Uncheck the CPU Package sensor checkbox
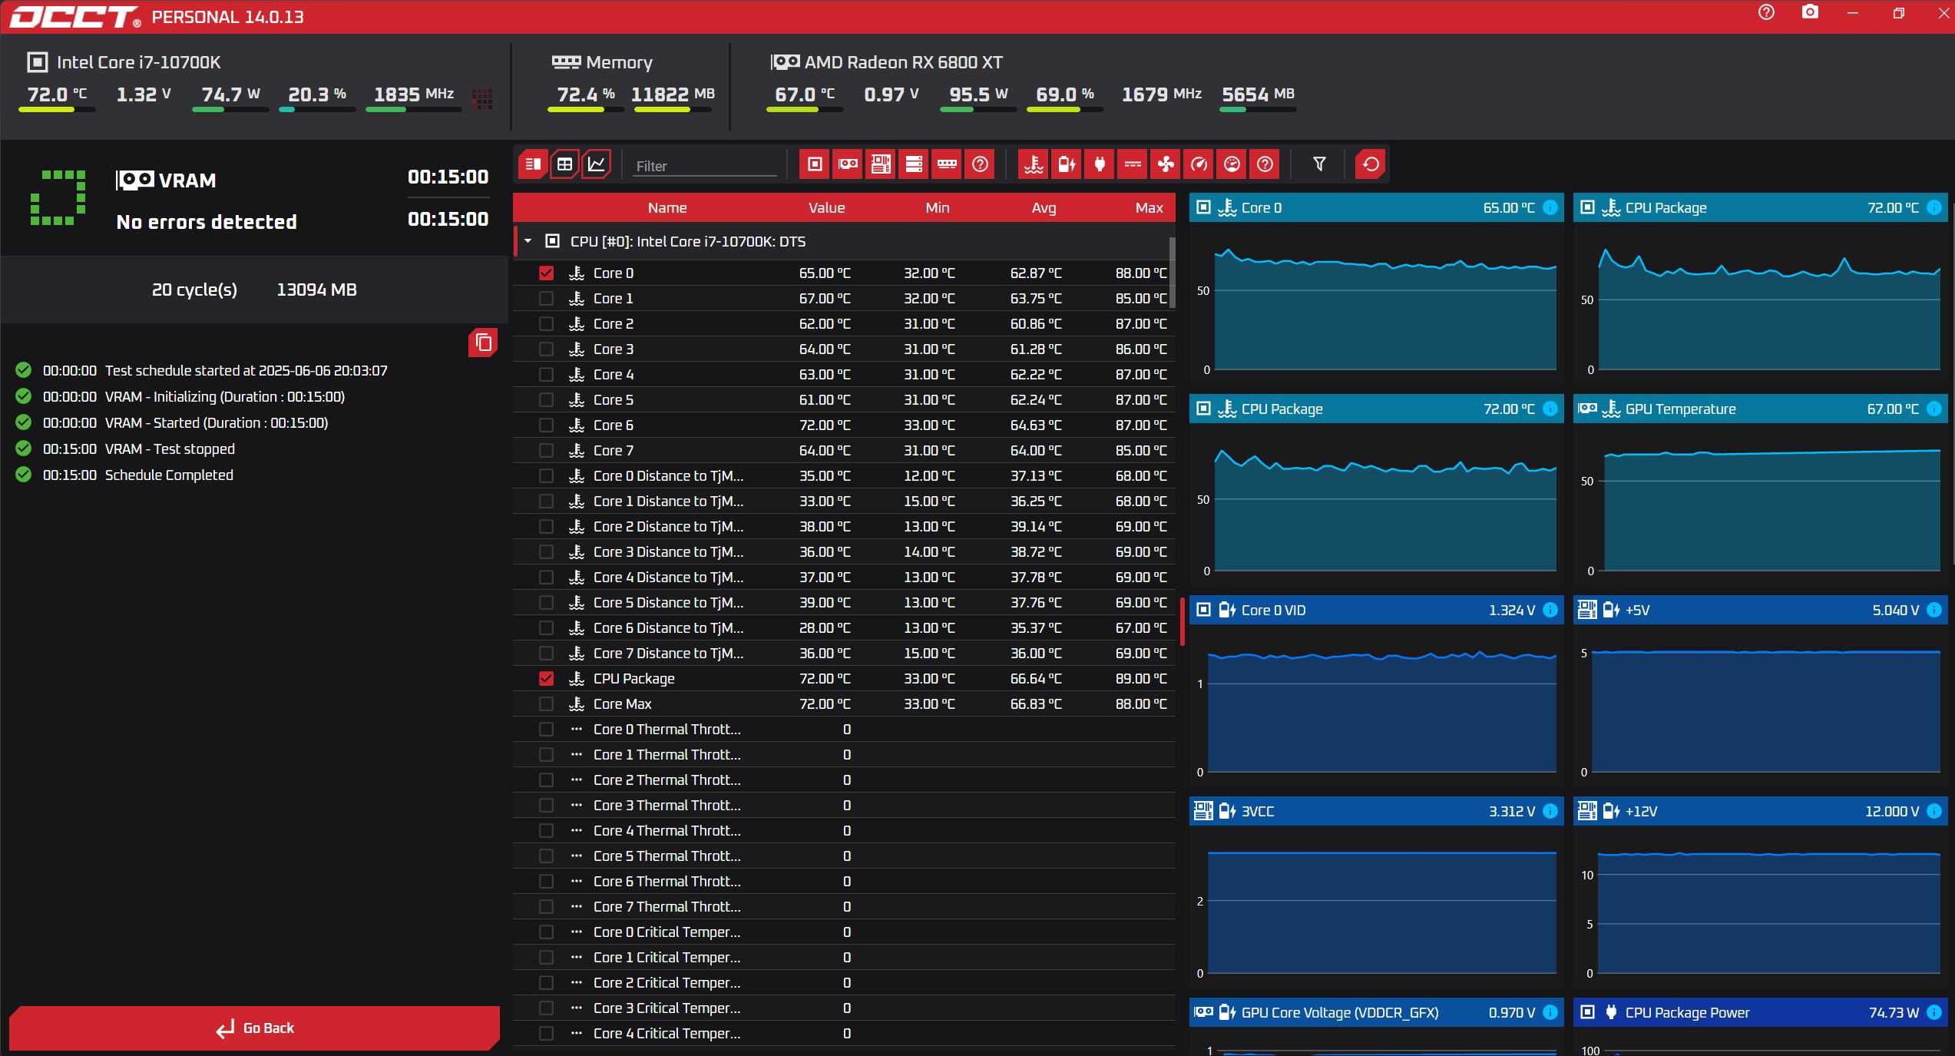 click(546, 678)
